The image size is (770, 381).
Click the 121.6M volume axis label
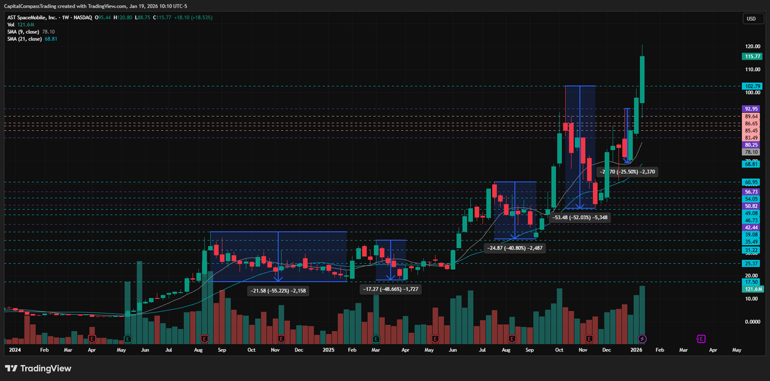751,289
